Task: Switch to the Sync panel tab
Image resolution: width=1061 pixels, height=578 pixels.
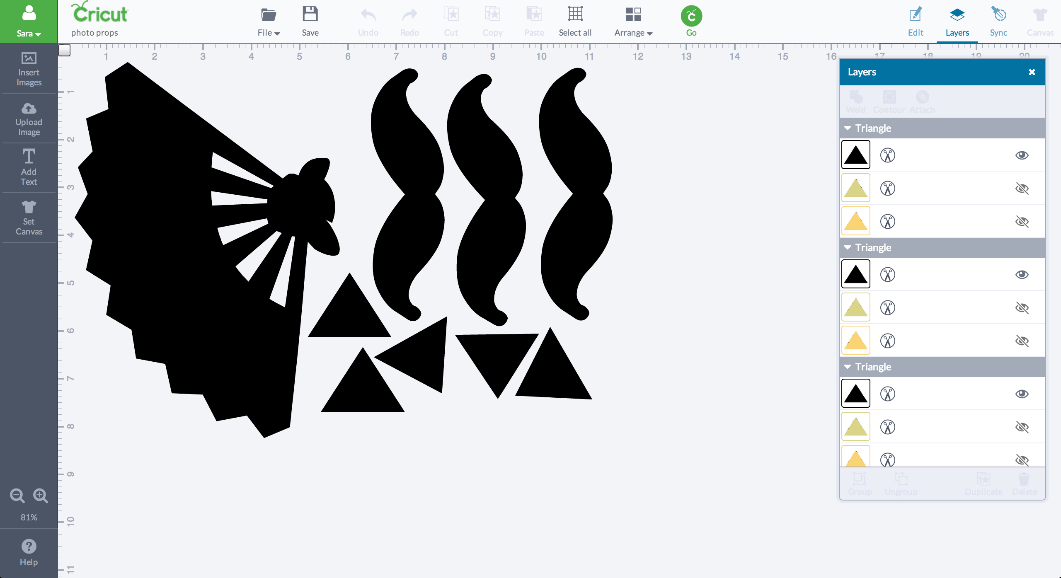Action: coord(998,22)
